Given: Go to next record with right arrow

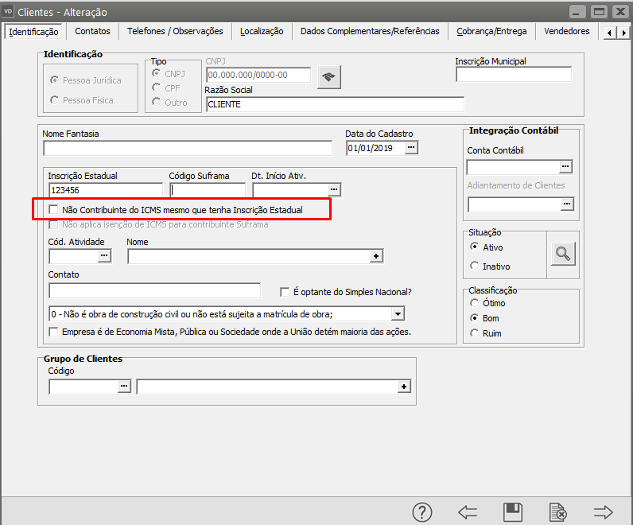Looking at the screenshot, I should (604, 511).
